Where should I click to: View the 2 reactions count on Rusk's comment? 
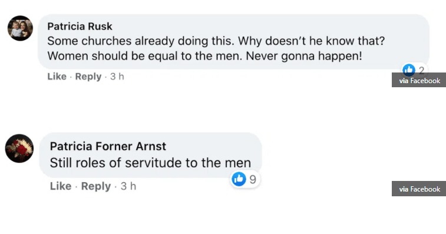421,70
